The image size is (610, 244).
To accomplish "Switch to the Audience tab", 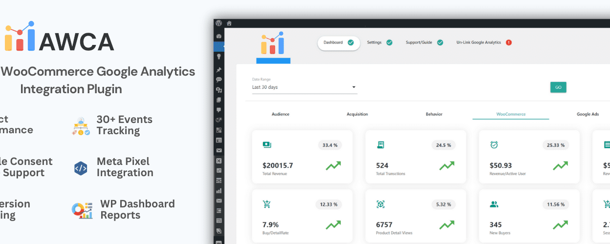I will [281, 114].
